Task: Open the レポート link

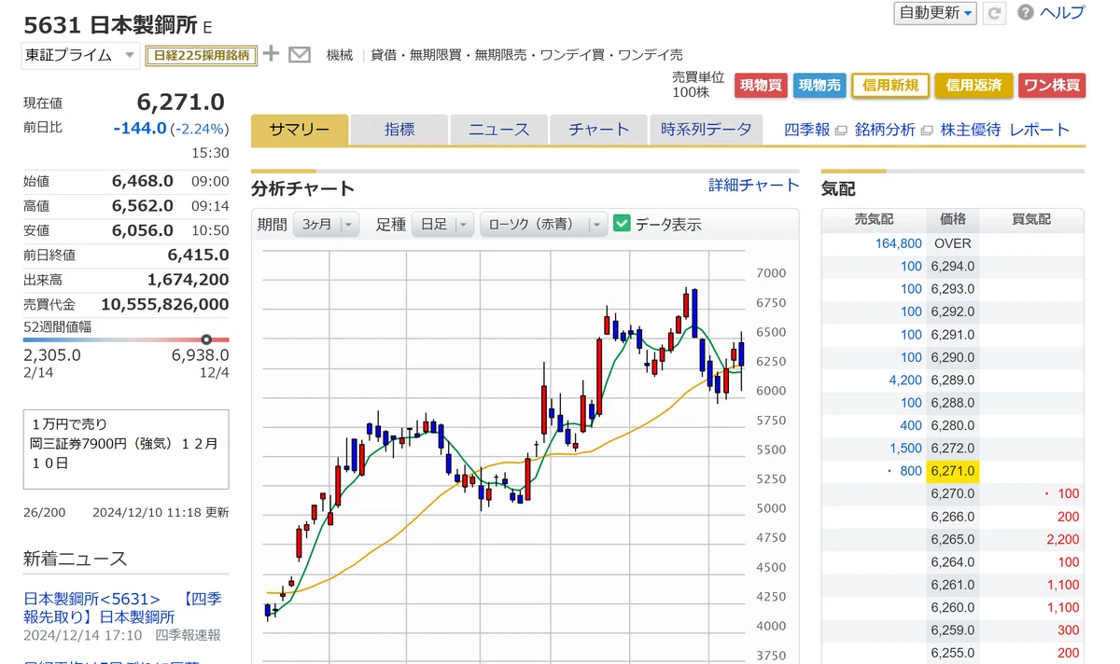Action: (x=1040, y=130)
